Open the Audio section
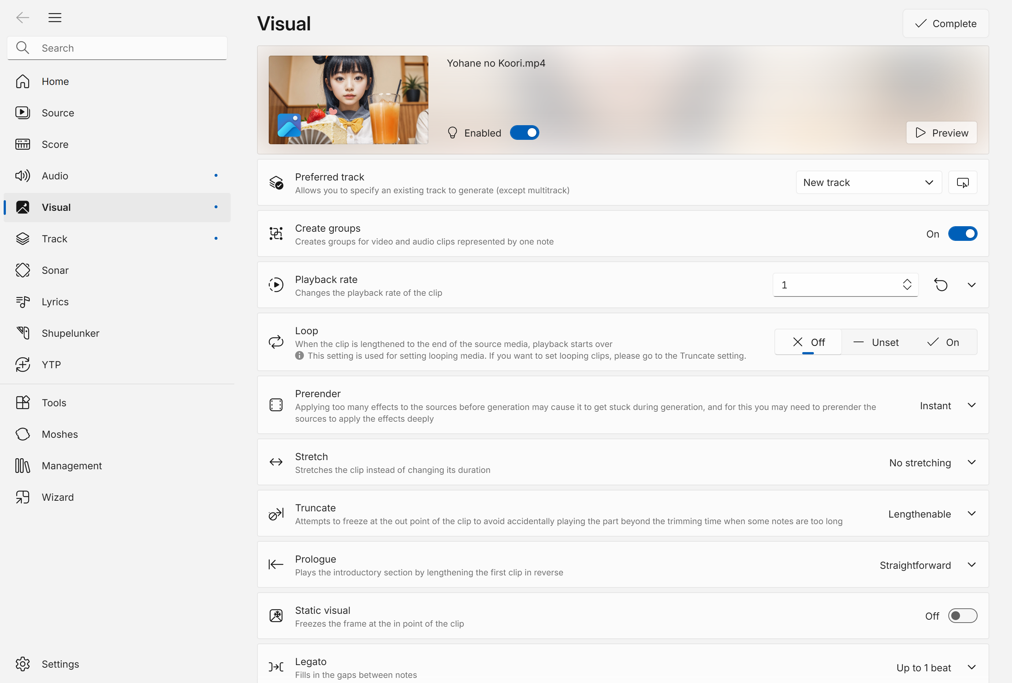Image resolution: width=1012 pixels, height=683 pixels. (x=117, y=175)
